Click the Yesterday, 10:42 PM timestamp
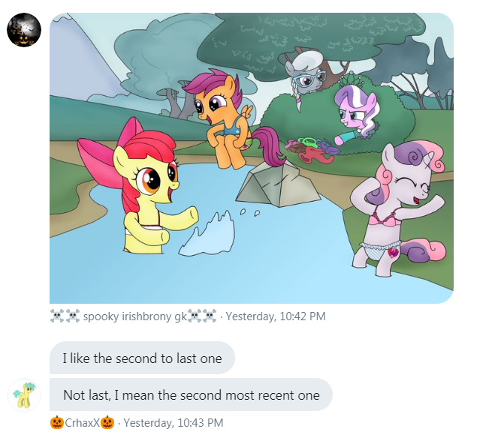 pyautogui.click(x=276, y=316)
